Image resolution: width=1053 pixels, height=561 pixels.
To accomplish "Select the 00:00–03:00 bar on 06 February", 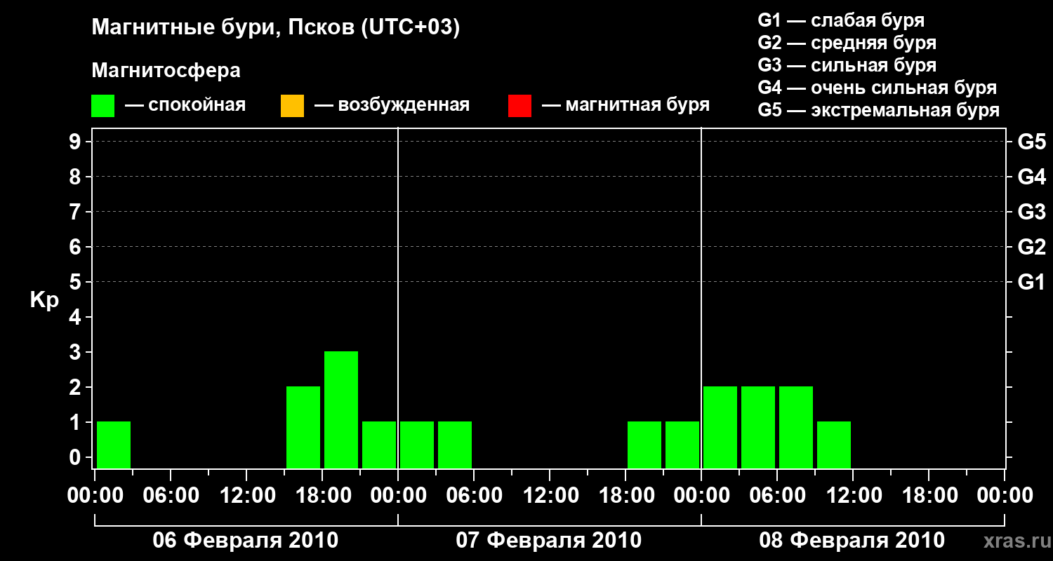I will point(114,445).
